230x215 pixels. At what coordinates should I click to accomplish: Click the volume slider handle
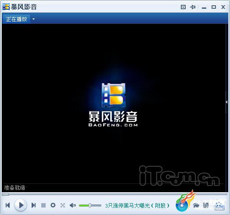(x=90, y=205)
